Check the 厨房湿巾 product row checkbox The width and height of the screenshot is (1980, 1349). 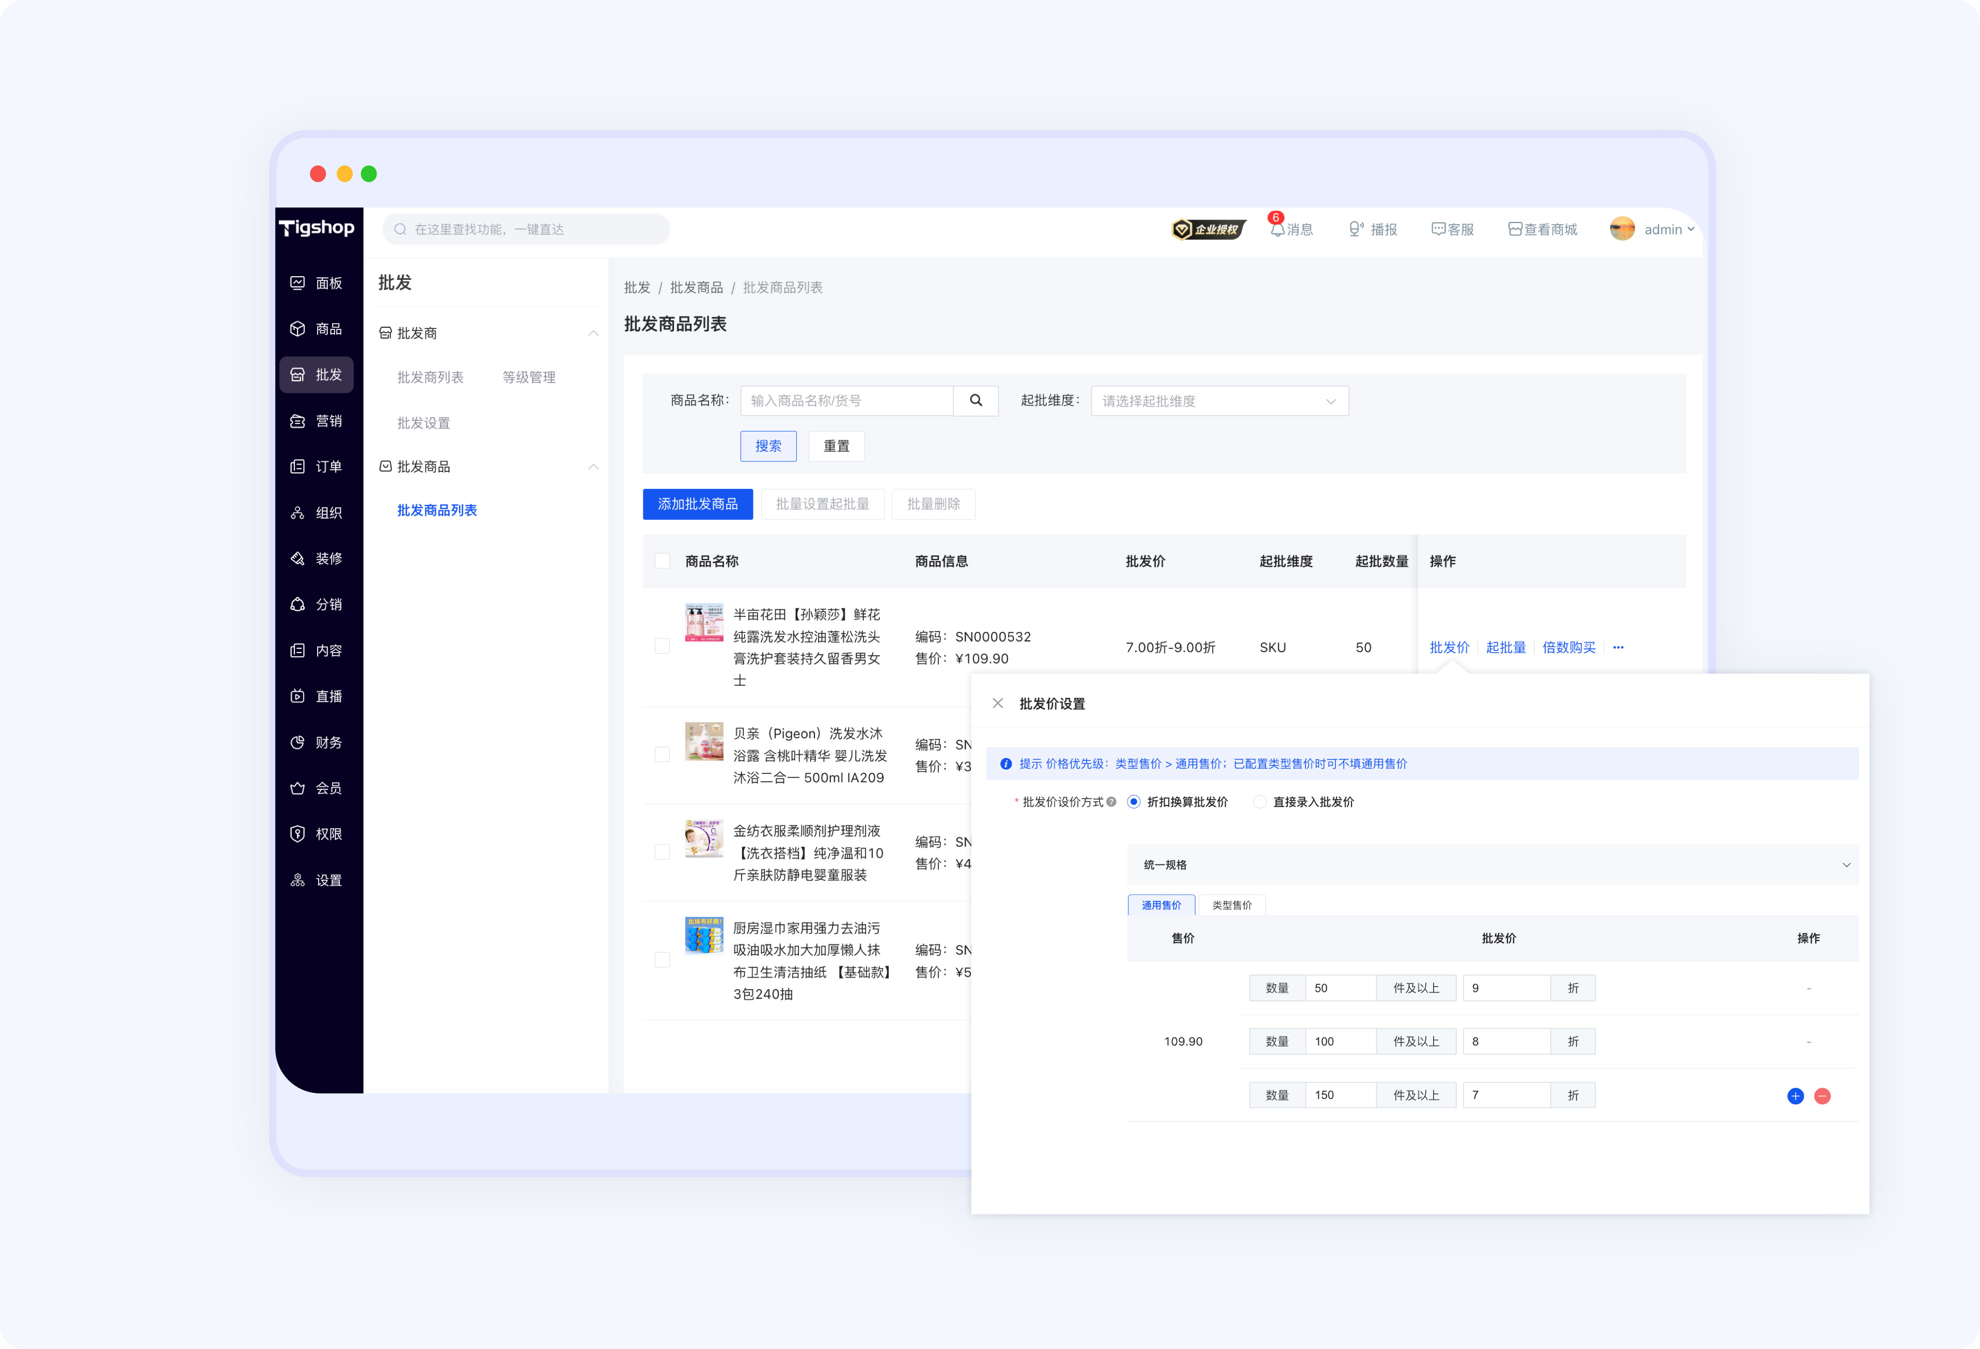pos(662,960)
